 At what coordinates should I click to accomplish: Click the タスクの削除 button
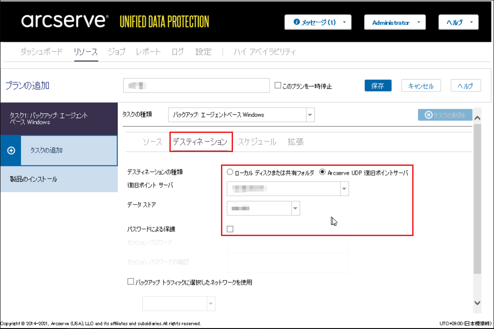(445, 115)
